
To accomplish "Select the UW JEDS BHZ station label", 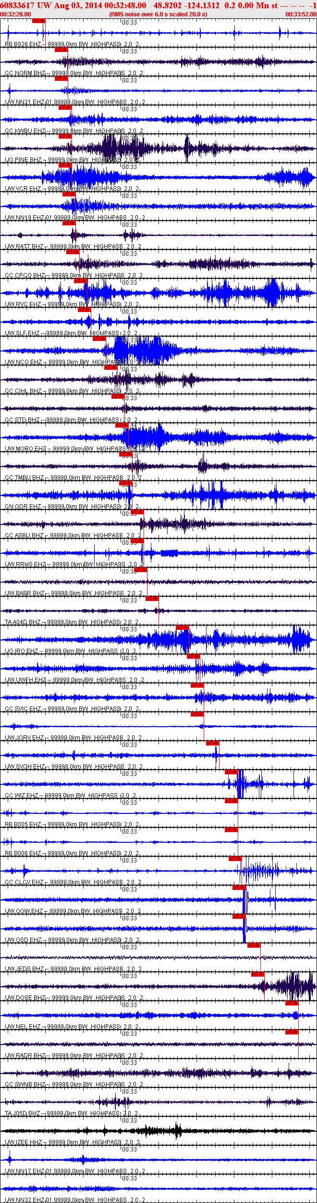I will [73, 969].
